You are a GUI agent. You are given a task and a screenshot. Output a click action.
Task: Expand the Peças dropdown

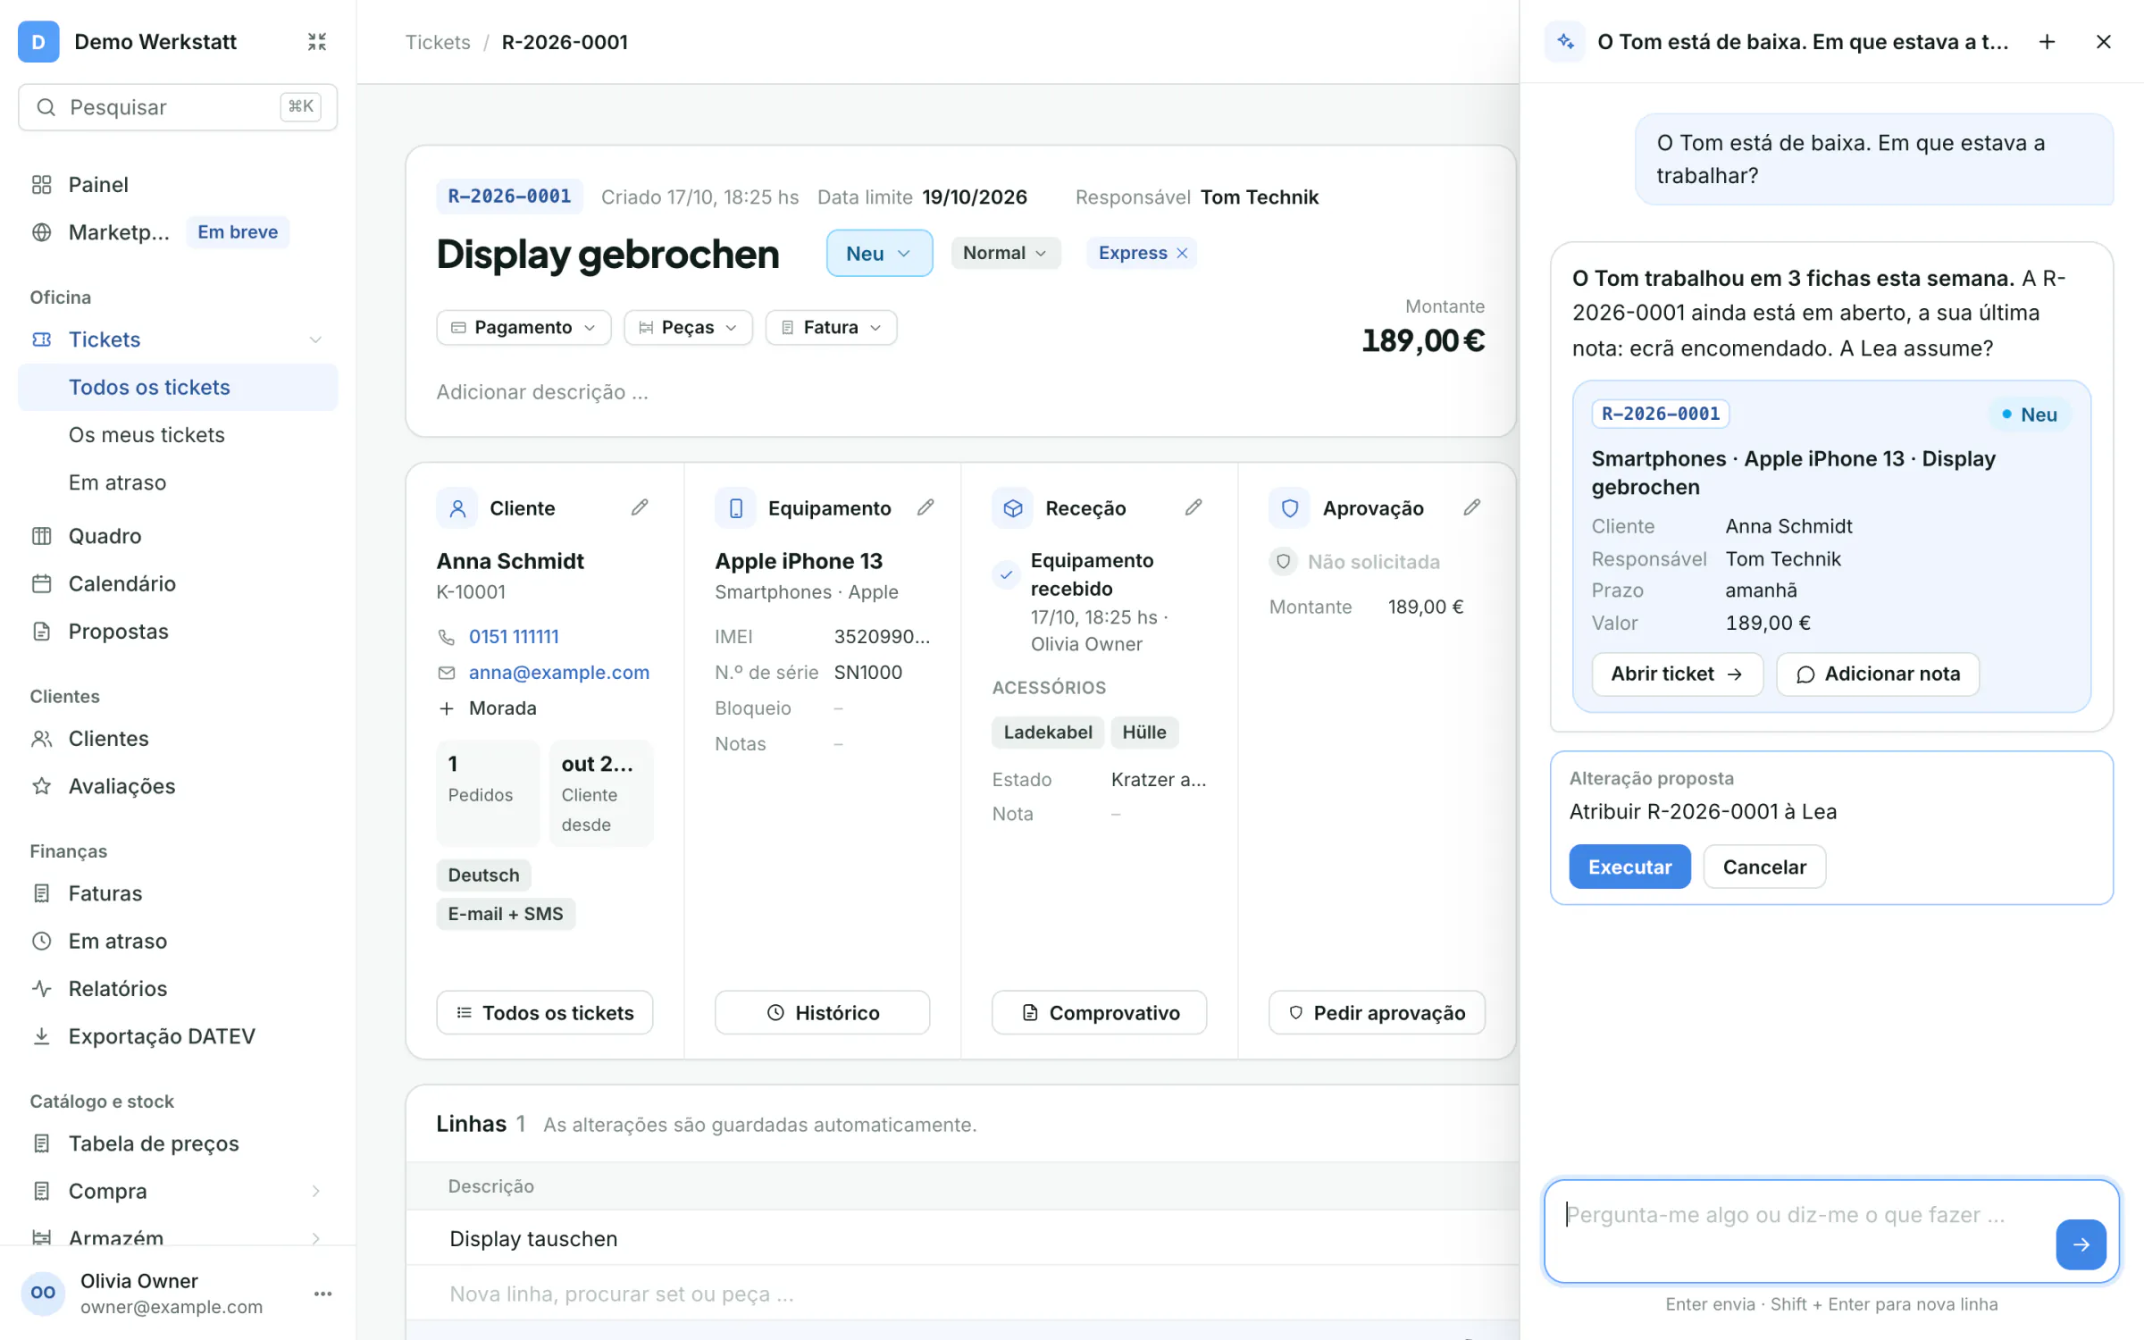click(688, 327)
